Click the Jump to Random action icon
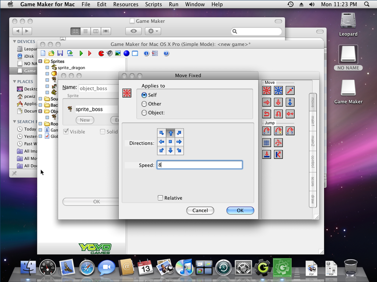 tap(290, 131)
